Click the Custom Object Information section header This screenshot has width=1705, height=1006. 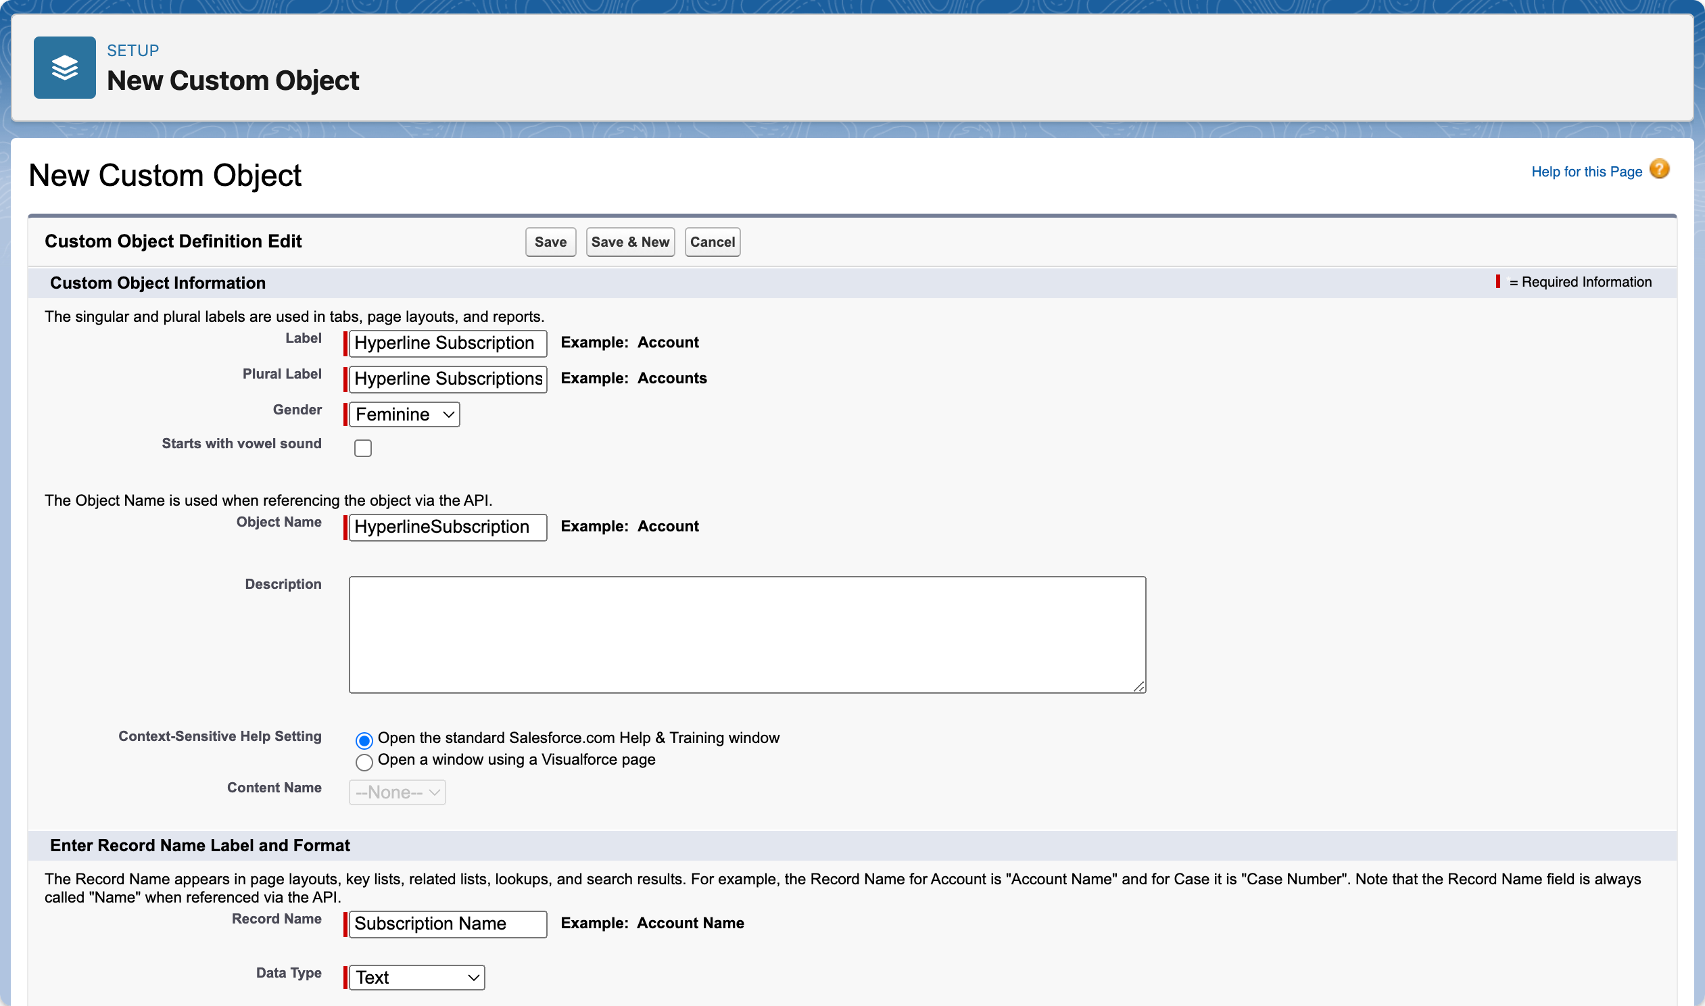158,283
